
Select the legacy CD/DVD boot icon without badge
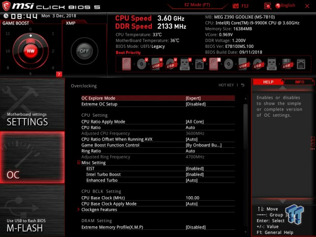(x=228, y=64)
